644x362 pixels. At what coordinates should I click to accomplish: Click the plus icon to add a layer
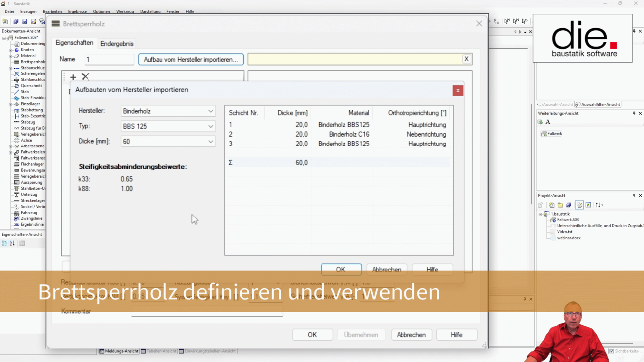coord(73,77)
